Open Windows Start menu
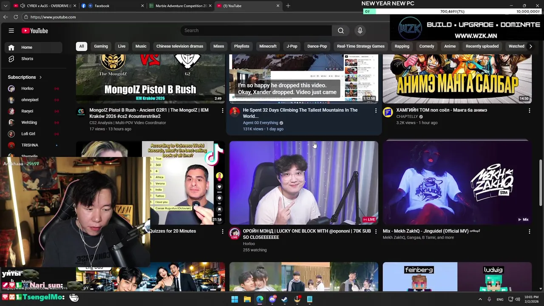Screen dimensions: 544x306 pyautogui.click(x=235, y=299)
